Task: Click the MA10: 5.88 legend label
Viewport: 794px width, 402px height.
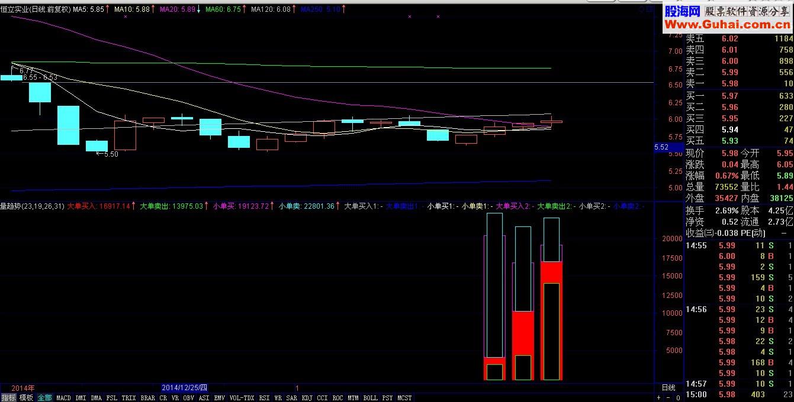Action: point(133,9)
